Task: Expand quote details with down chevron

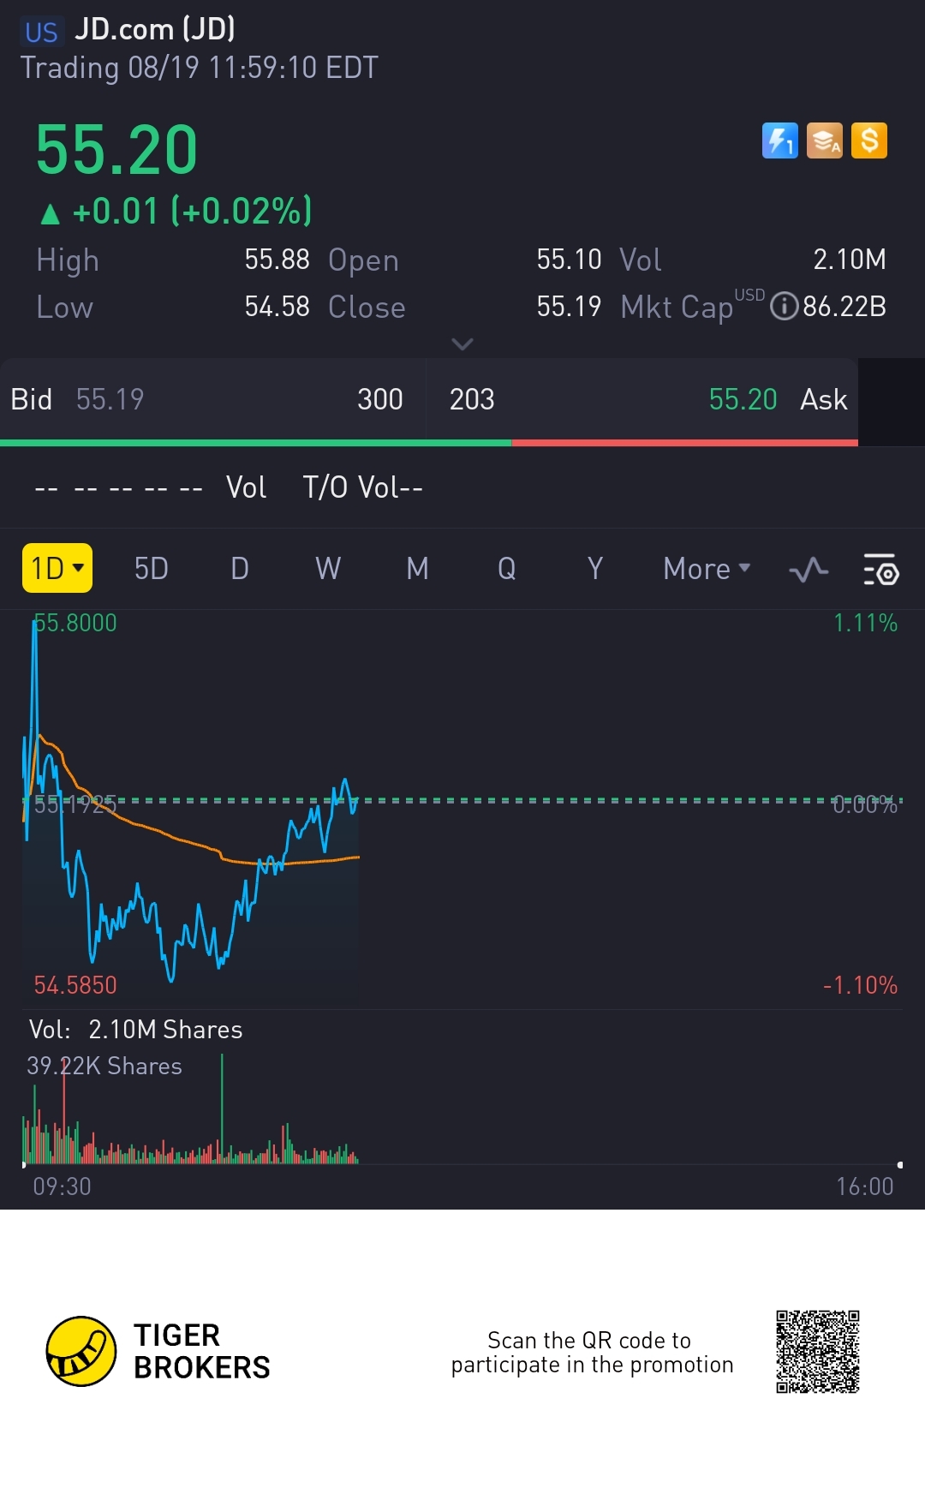Action: tap(462, 344)
